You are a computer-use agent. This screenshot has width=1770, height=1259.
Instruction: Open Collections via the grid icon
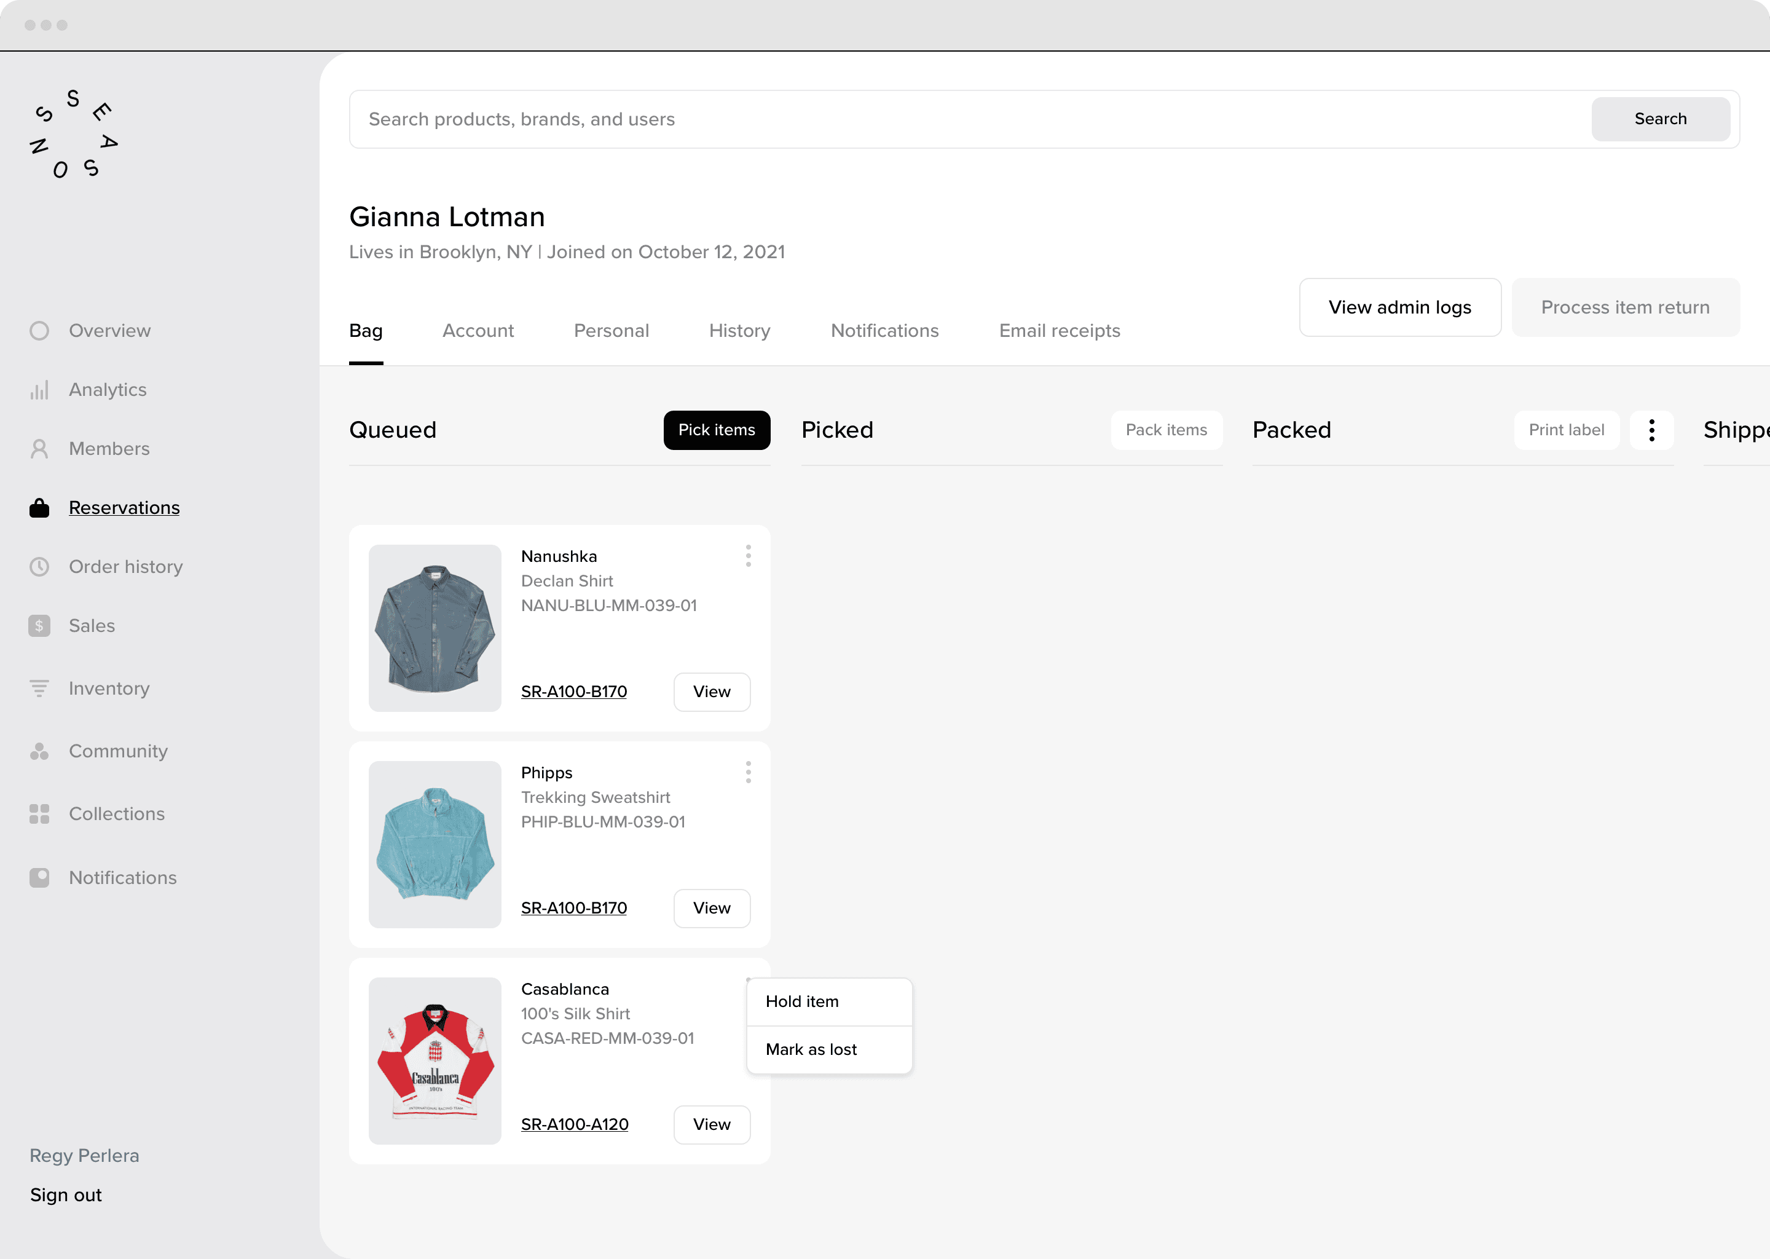coord(39,813)
